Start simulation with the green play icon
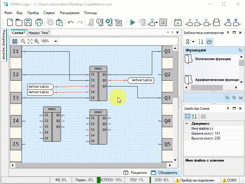 coord(133,22)
